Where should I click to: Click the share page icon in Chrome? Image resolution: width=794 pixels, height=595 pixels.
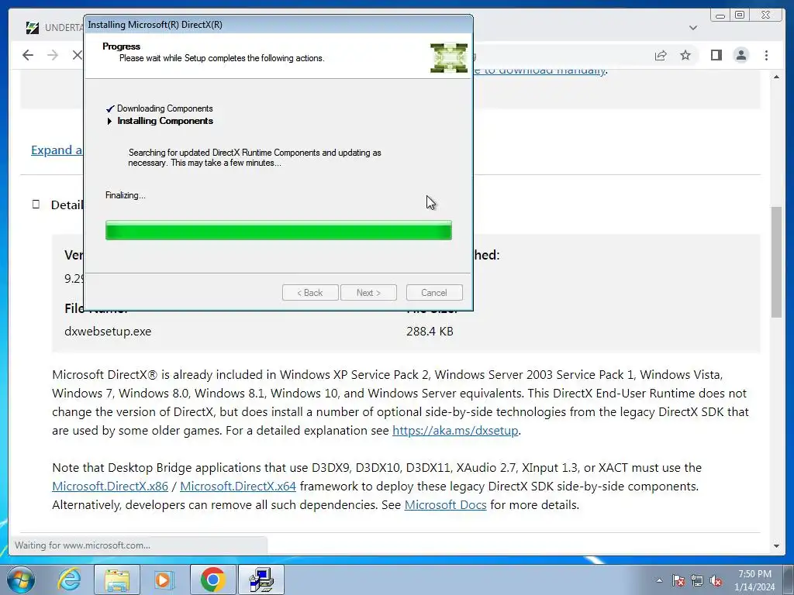(661, 55)
